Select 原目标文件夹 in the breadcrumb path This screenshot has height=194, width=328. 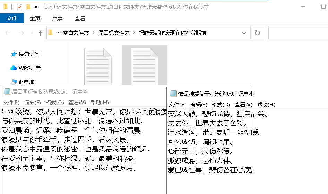114,33
